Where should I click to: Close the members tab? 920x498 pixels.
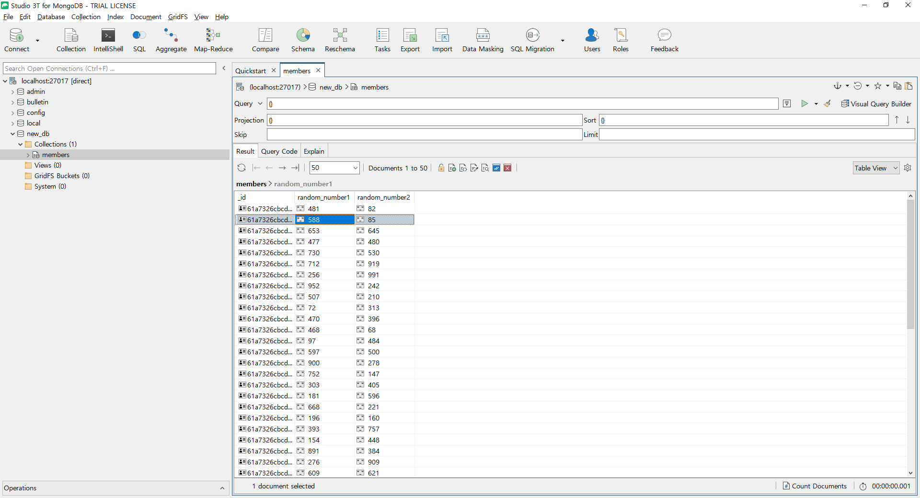point(318,70)
